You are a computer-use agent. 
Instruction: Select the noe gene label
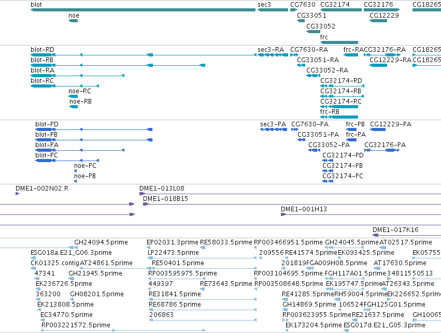(74, 16)
